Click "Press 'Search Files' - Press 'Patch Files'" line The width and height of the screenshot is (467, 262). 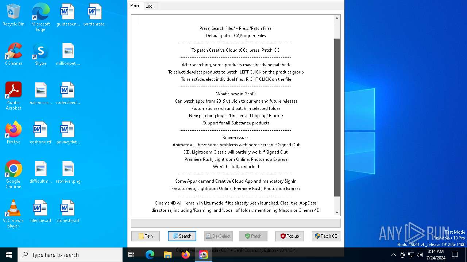click(x=236, y=28)
